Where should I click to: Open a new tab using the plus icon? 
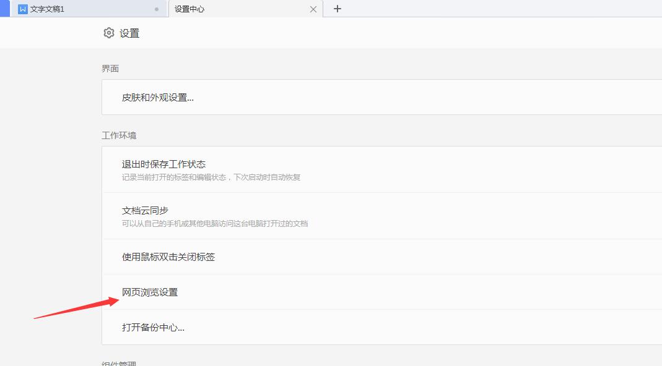tap(336, 9)
